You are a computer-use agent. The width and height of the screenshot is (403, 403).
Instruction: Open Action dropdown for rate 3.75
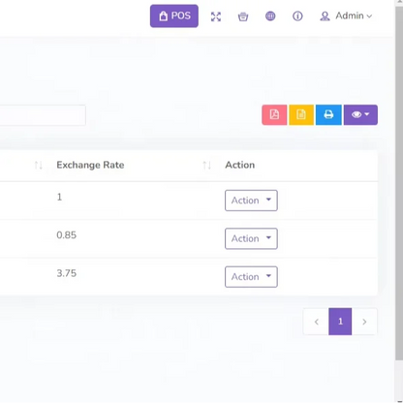251,277
